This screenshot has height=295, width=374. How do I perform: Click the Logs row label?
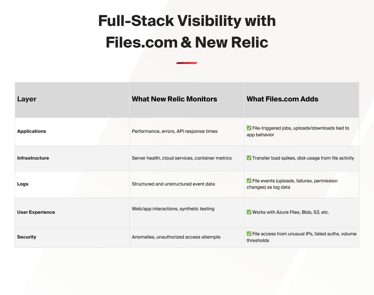click(23, 184)
